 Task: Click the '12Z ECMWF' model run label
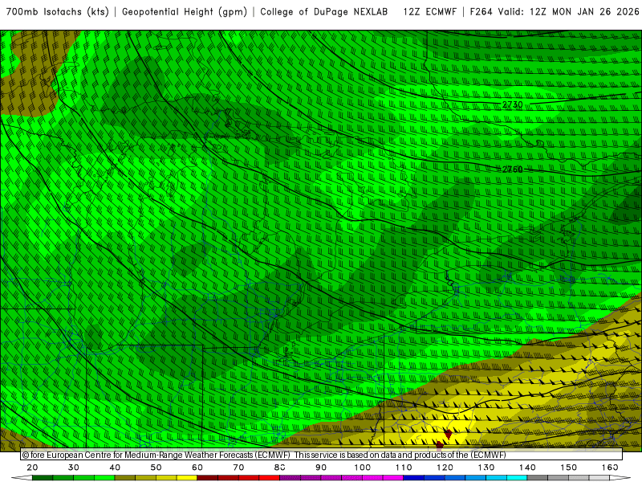429,12
